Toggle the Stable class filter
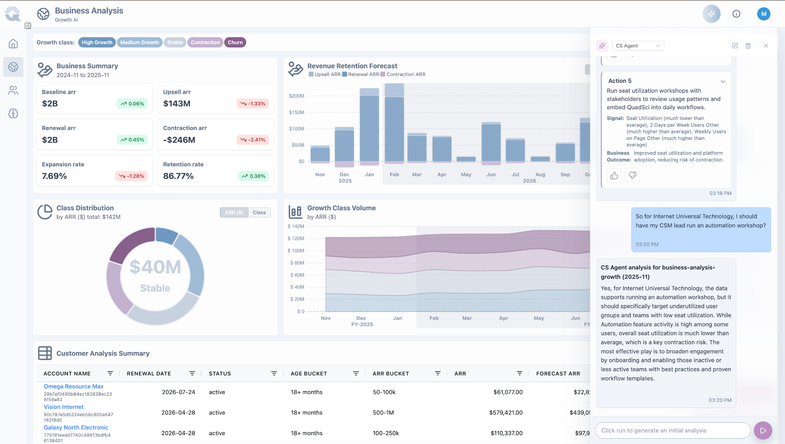 pos(175,43)
